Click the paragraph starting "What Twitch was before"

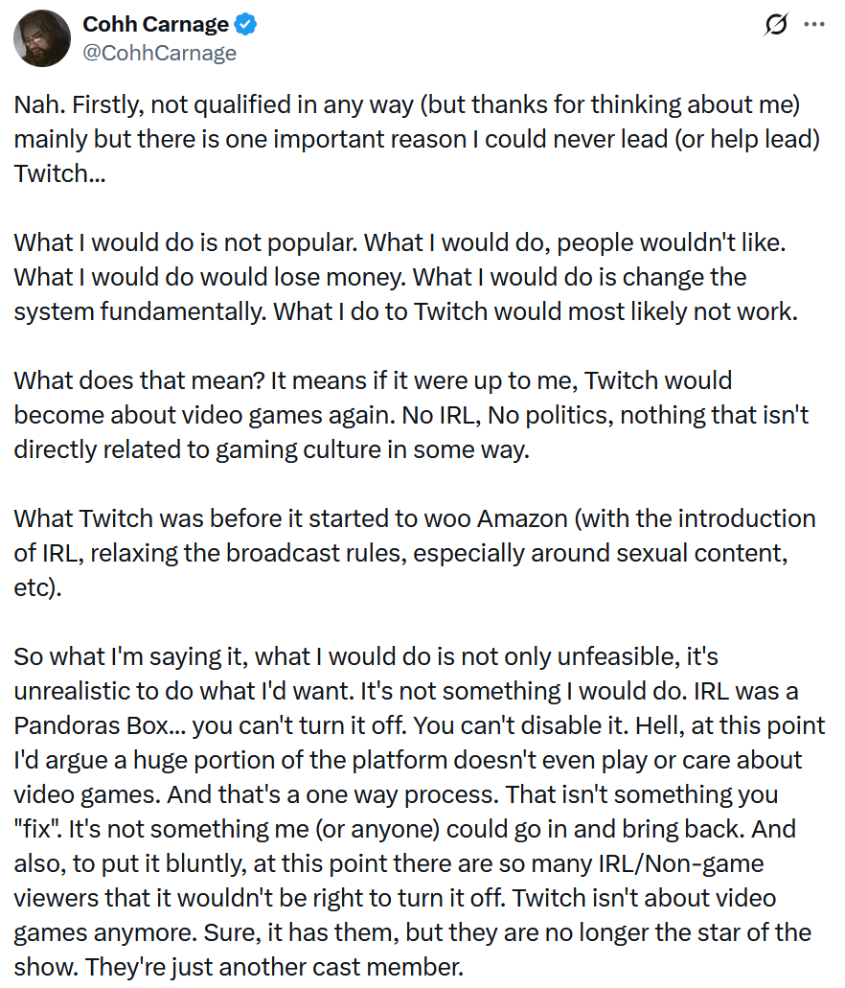(x=412, y=552)
